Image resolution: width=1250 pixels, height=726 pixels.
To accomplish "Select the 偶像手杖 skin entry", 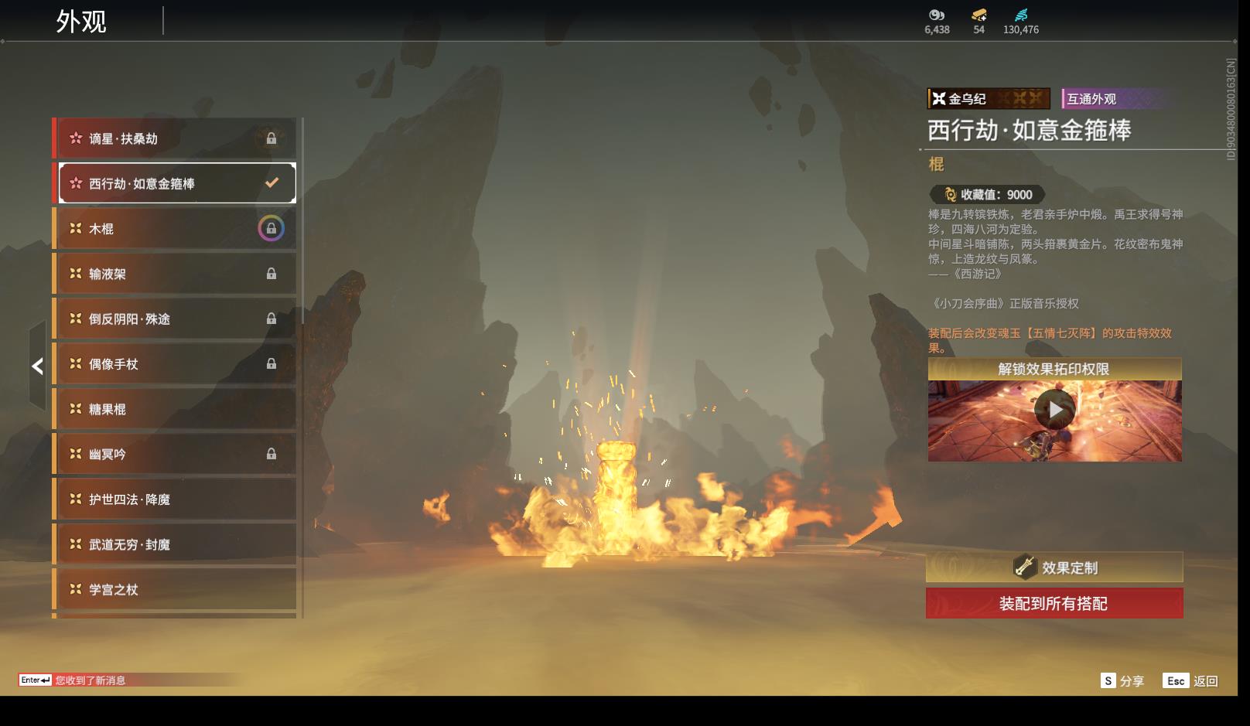I will click(x=175, y=363).
